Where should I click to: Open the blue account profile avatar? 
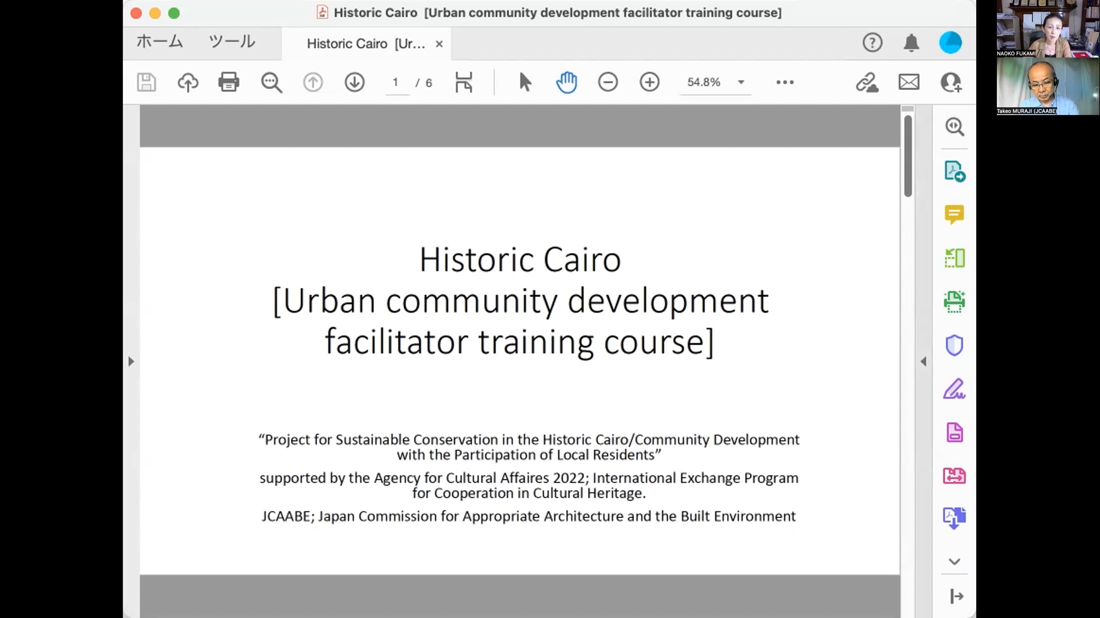950,43
